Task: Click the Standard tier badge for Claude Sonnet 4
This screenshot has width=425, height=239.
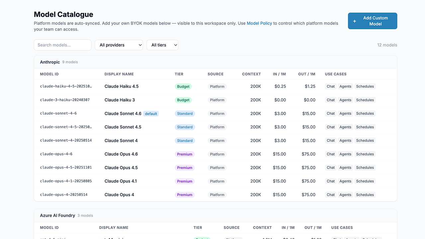Action: pyautogui.click(x=185, y=141)
